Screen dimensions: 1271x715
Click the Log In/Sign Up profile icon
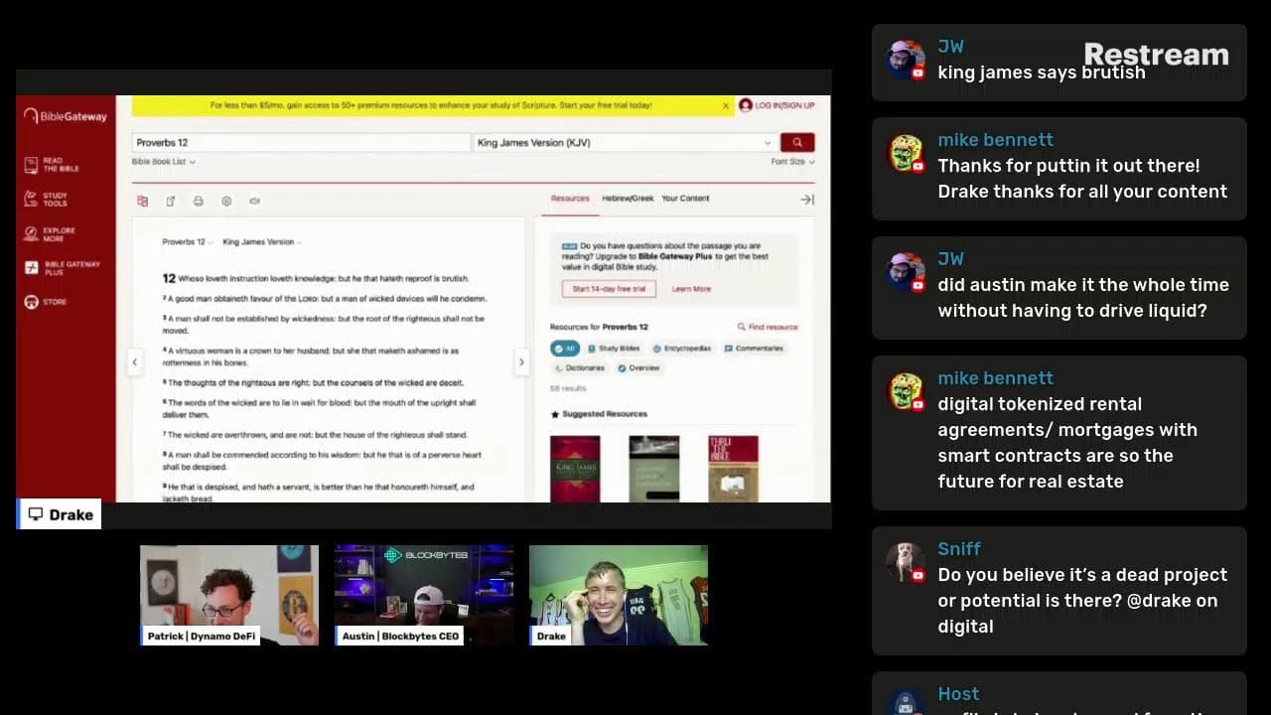coord(745,105)
